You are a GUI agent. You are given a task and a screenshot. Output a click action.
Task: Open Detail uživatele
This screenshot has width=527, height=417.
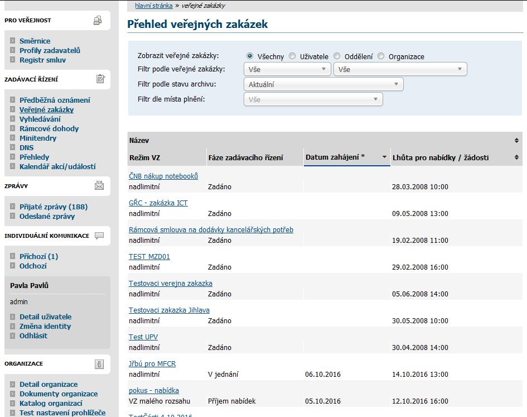tap(45, 317)
